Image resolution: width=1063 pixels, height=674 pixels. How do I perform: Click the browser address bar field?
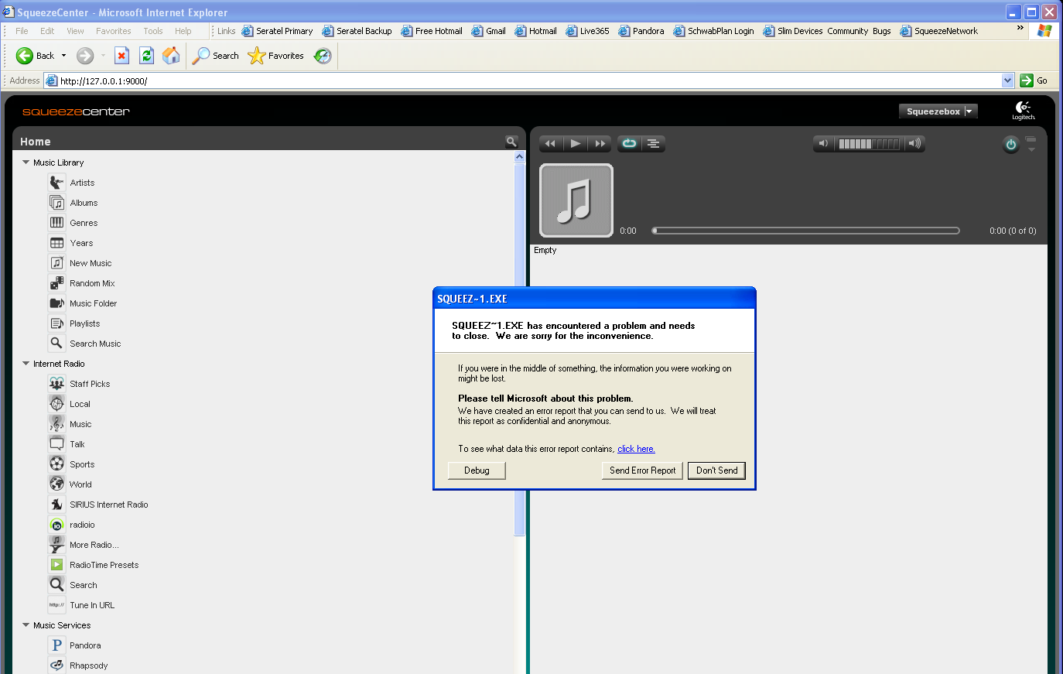(x=526, y=80)
